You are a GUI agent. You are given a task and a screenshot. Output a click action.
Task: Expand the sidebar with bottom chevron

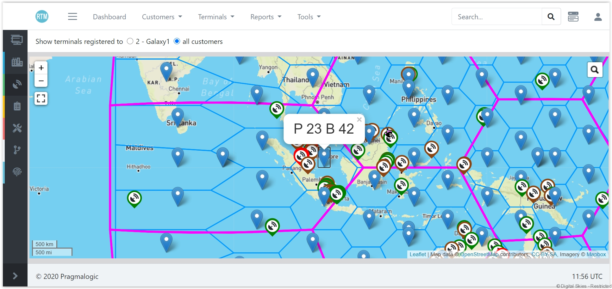click(15, 276)
